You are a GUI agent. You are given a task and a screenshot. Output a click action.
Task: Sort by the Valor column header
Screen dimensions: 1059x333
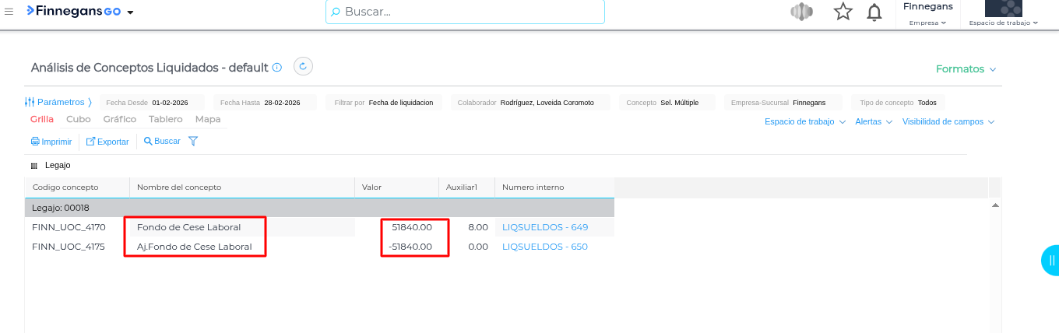click(x=371, y=188)
